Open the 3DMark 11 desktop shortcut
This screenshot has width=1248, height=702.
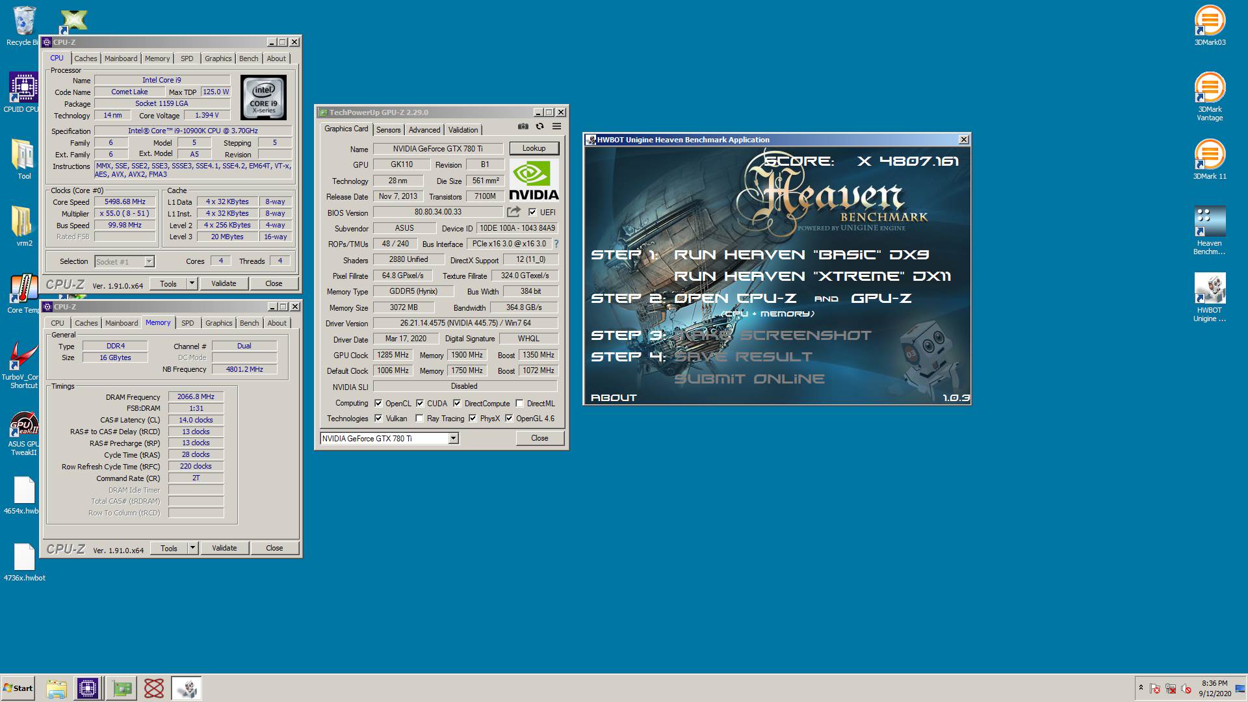[1210, 159]
